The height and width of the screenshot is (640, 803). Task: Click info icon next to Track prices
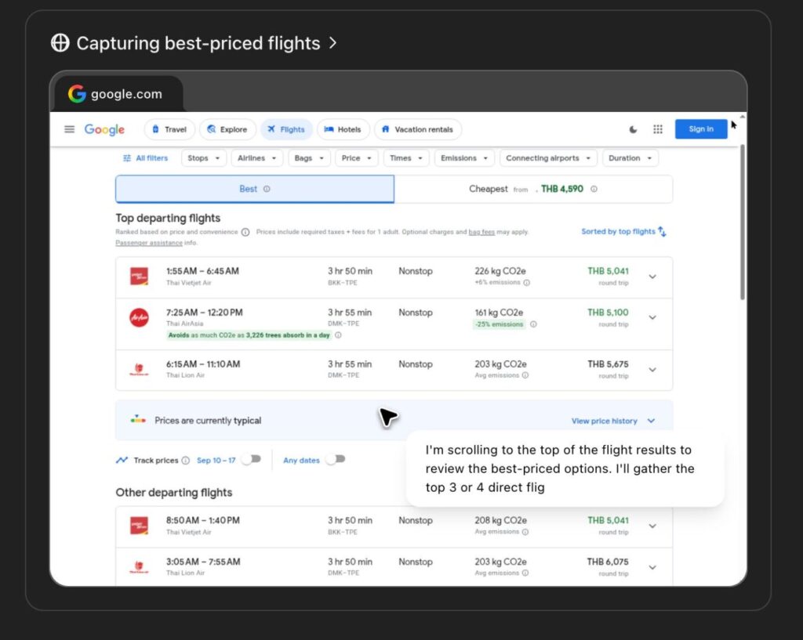pyautogui.click(x=185, y=461)
